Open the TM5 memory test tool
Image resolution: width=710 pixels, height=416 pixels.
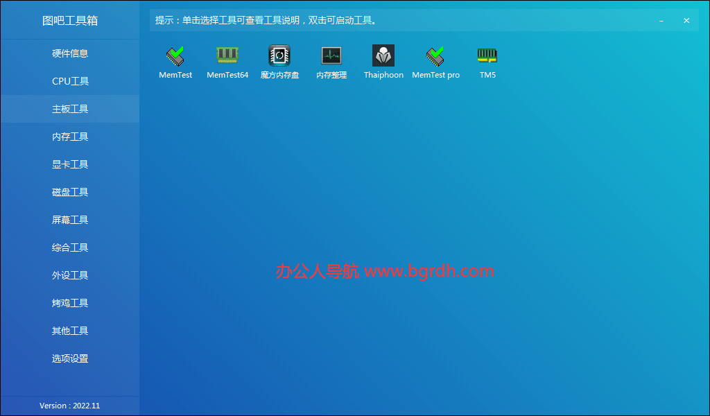coord(487,61)
